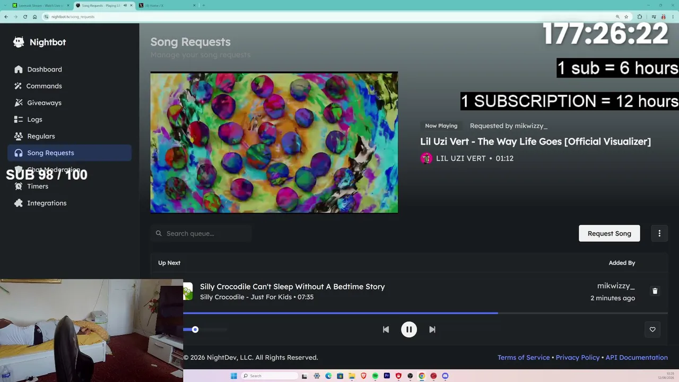This screenshot has width=679, height=382.
Task: Click the Lil Uzi Vert song title
Action: (535, 142)
